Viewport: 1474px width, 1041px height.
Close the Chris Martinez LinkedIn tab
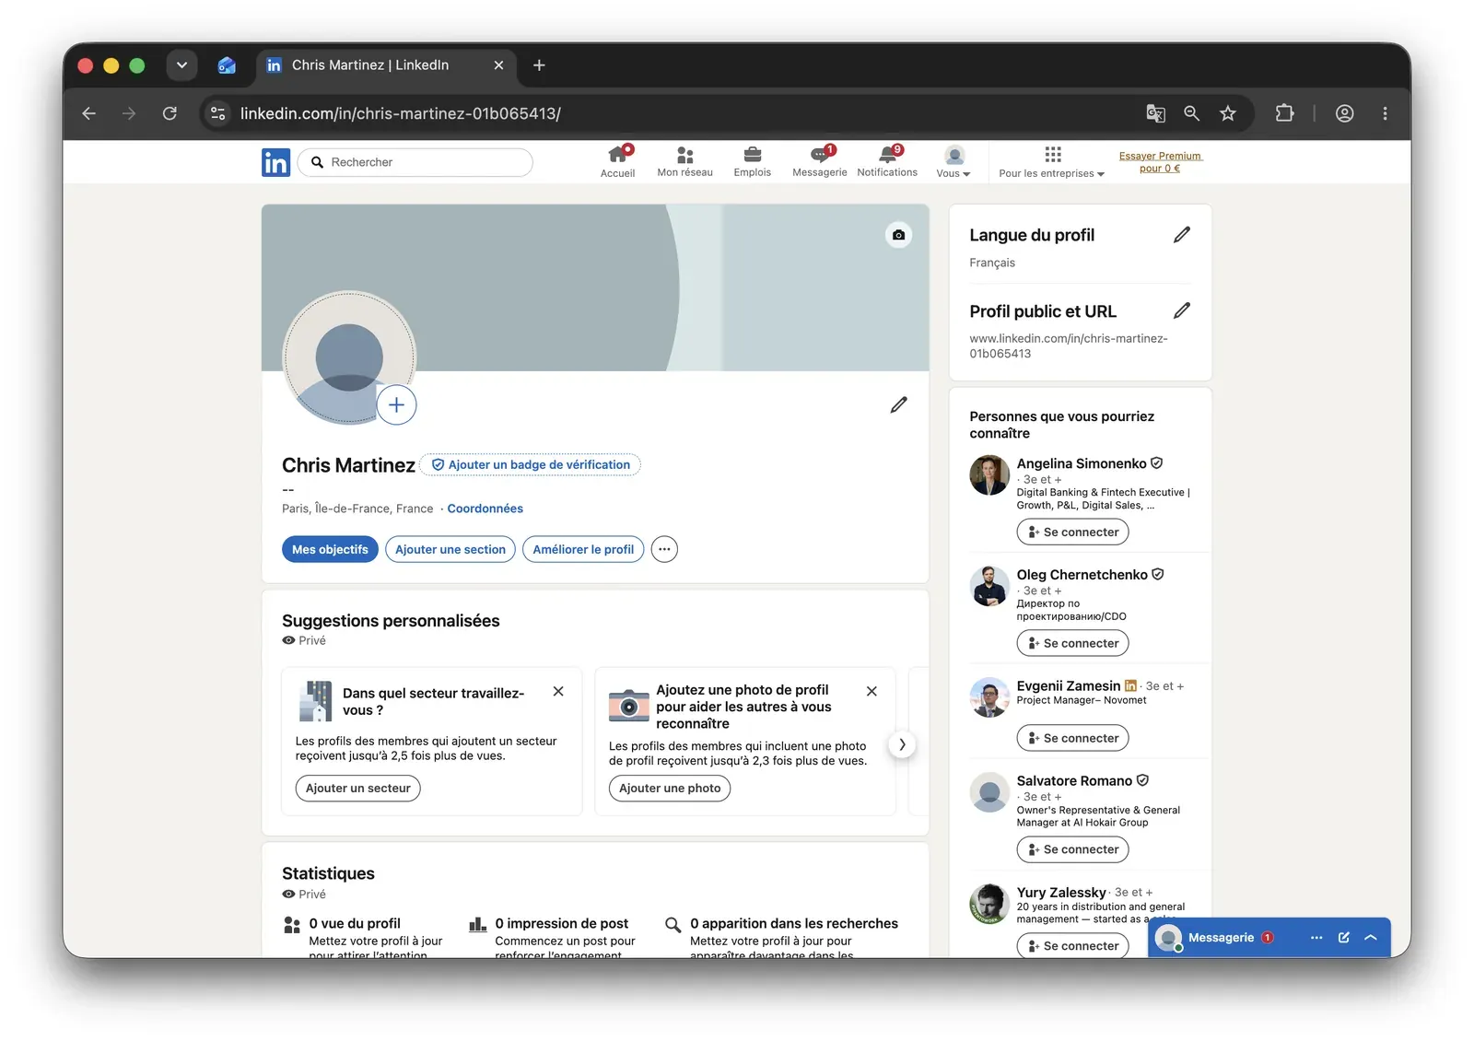click(x=498, y=65)
